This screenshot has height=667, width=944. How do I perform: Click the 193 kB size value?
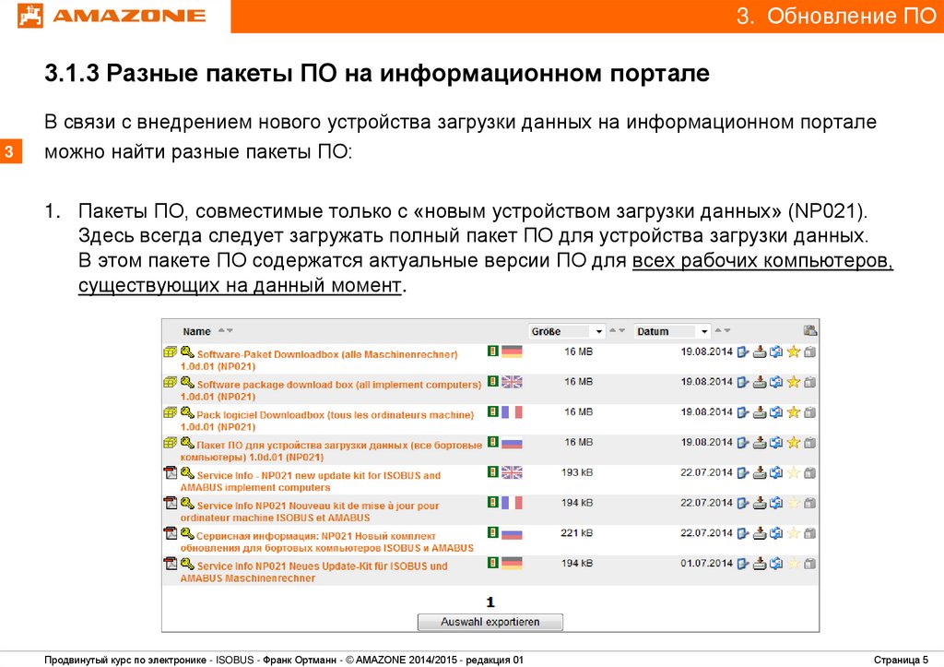[577, 472]
